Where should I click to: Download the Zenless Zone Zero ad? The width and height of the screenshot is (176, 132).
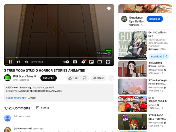(159, 57)
